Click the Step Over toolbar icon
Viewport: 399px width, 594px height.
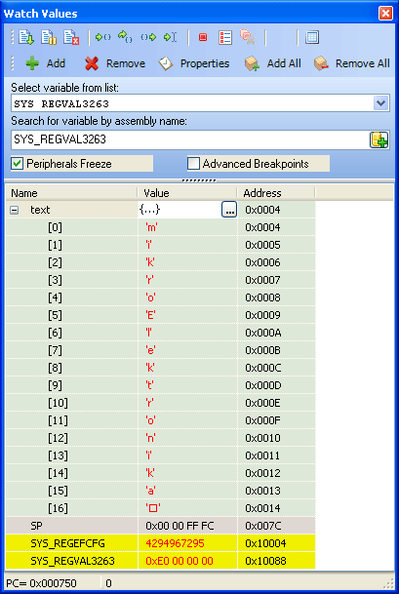(x=125, y=37)
